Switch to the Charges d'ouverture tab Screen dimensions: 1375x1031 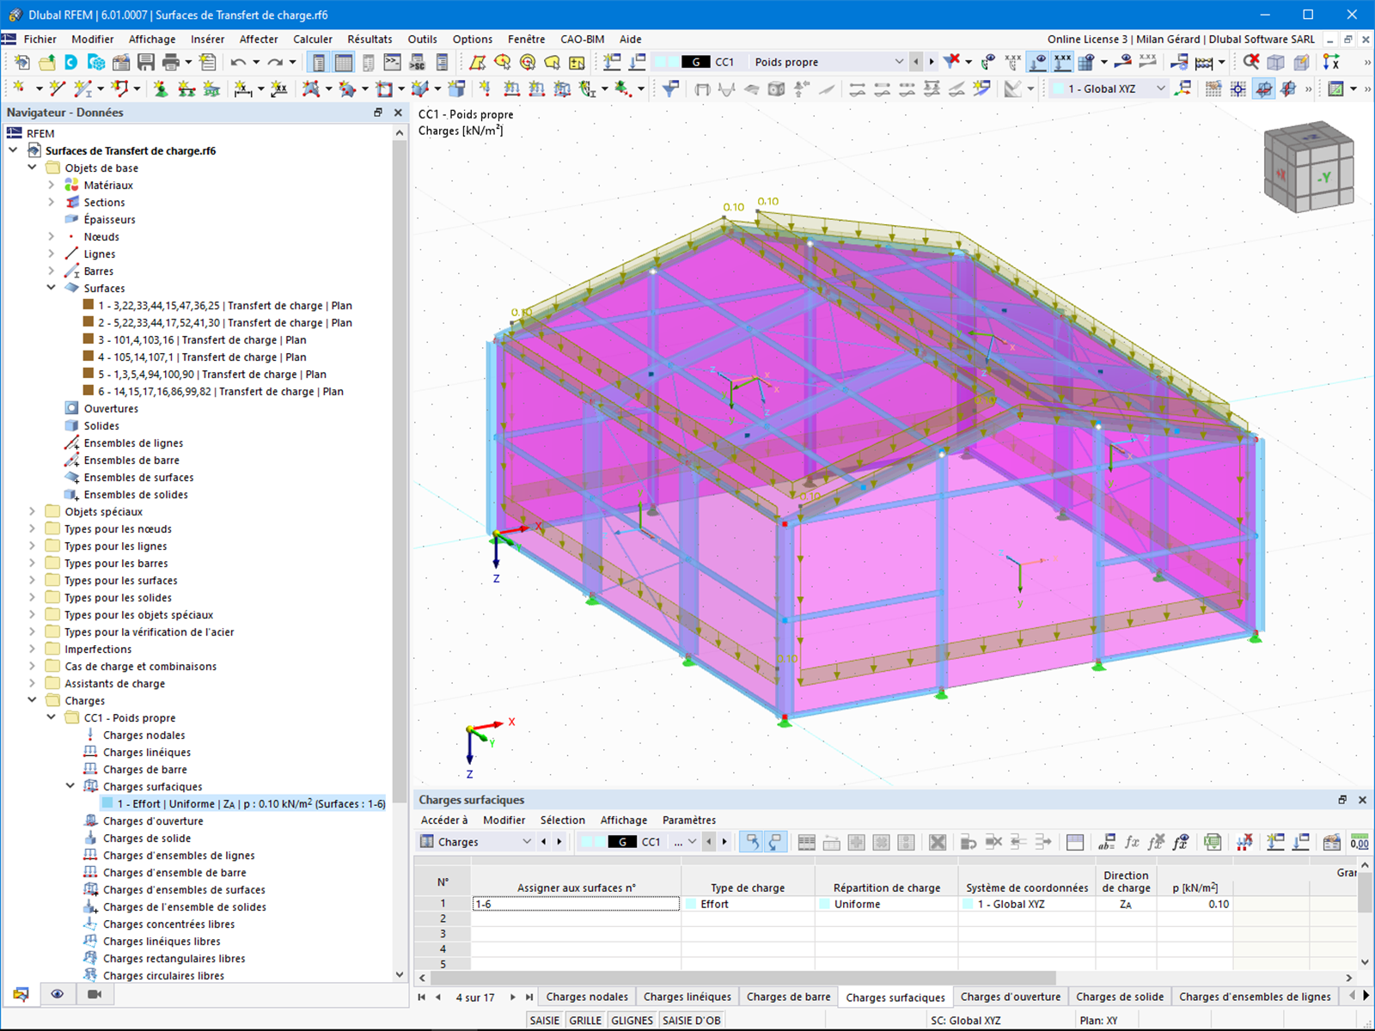coord(1011,997)
